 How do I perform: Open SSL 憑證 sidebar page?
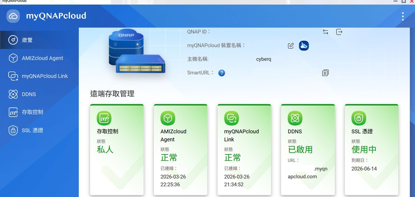32,130
